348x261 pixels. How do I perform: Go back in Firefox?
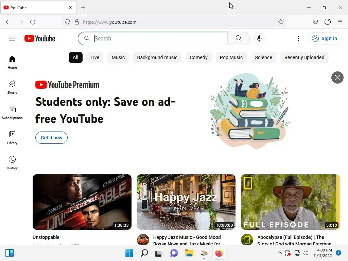(8, 22)
